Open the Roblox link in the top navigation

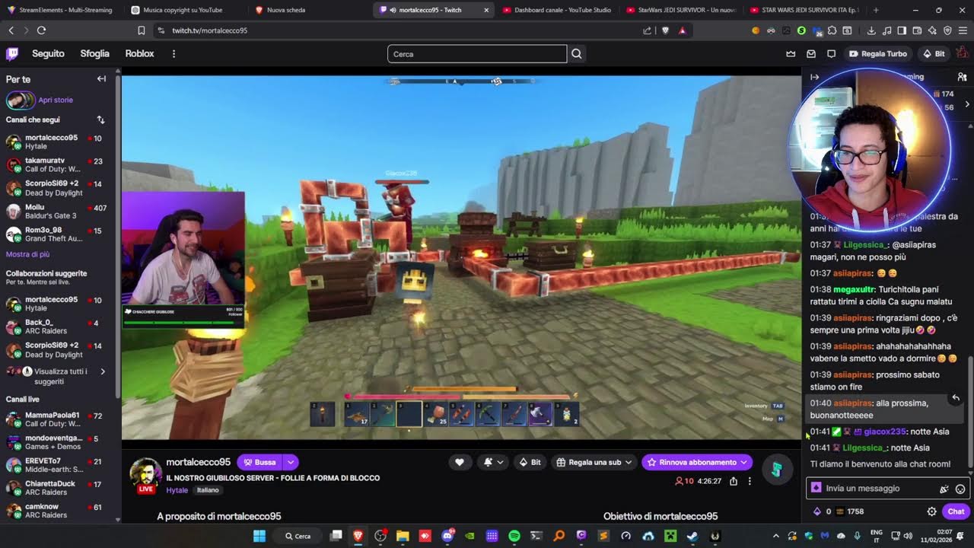pyautogui.click(x=139, y=53)
